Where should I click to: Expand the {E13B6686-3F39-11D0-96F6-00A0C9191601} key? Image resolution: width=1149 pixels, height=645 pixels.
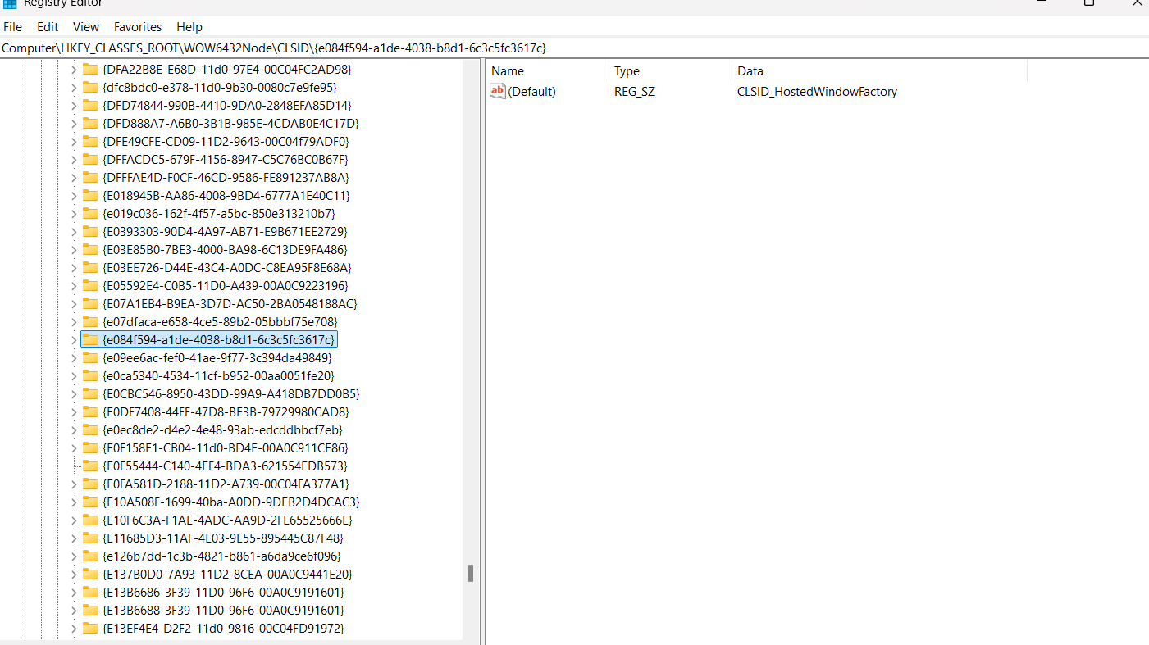pos(73,592)
